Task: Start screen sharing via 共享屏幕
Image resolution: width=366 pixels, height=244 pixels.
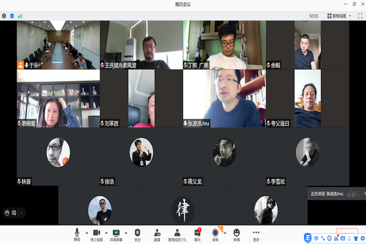Action: pos(116,234)
